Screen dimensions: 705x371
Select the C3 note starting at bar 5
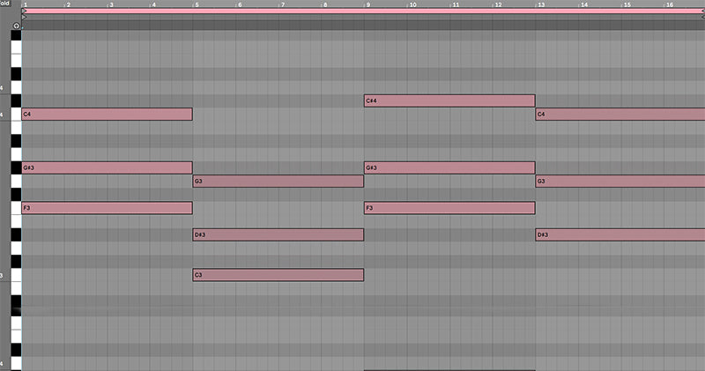click(278, 275)
